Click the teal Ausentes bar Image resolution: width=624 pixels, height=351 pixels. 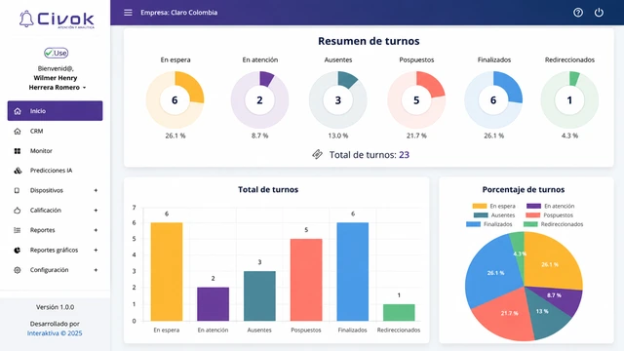click(259, 296)
